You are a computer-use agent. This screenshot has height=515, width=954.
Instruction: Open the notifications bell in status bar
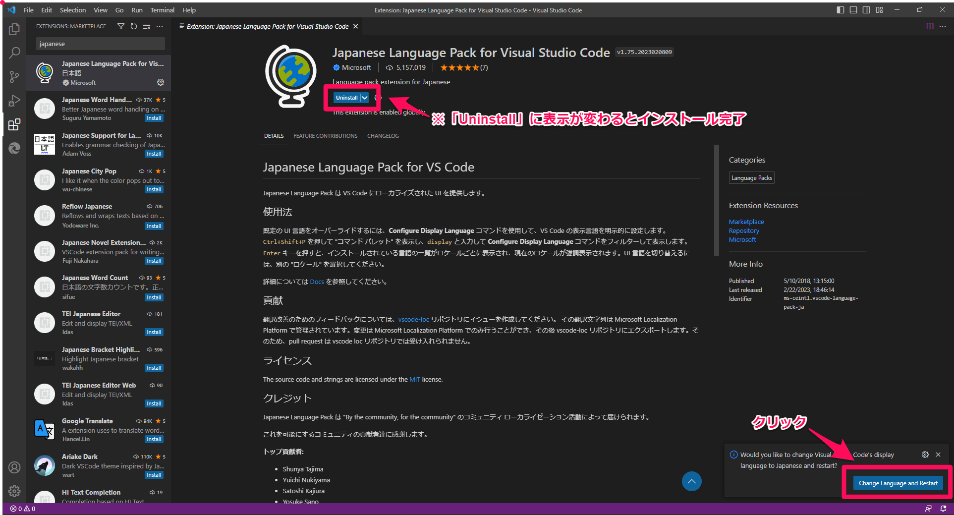pyautogui.click(x=943, y=509)
